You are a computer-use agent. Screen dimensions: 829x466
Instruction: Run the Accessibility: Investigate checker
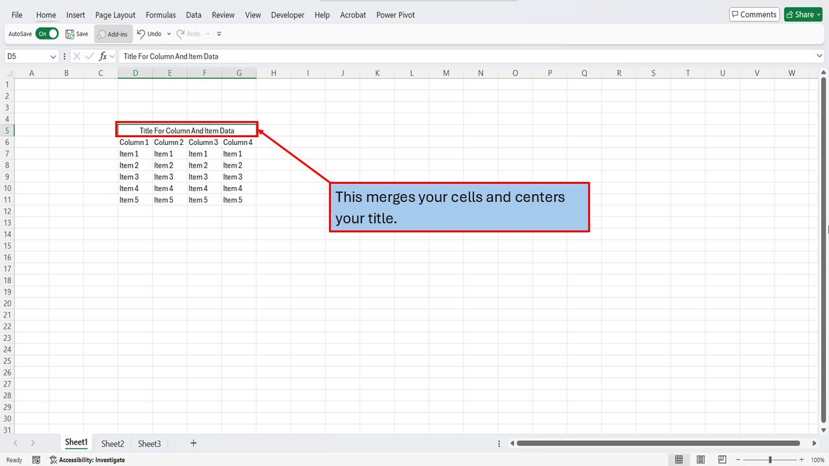coord(87,460)
